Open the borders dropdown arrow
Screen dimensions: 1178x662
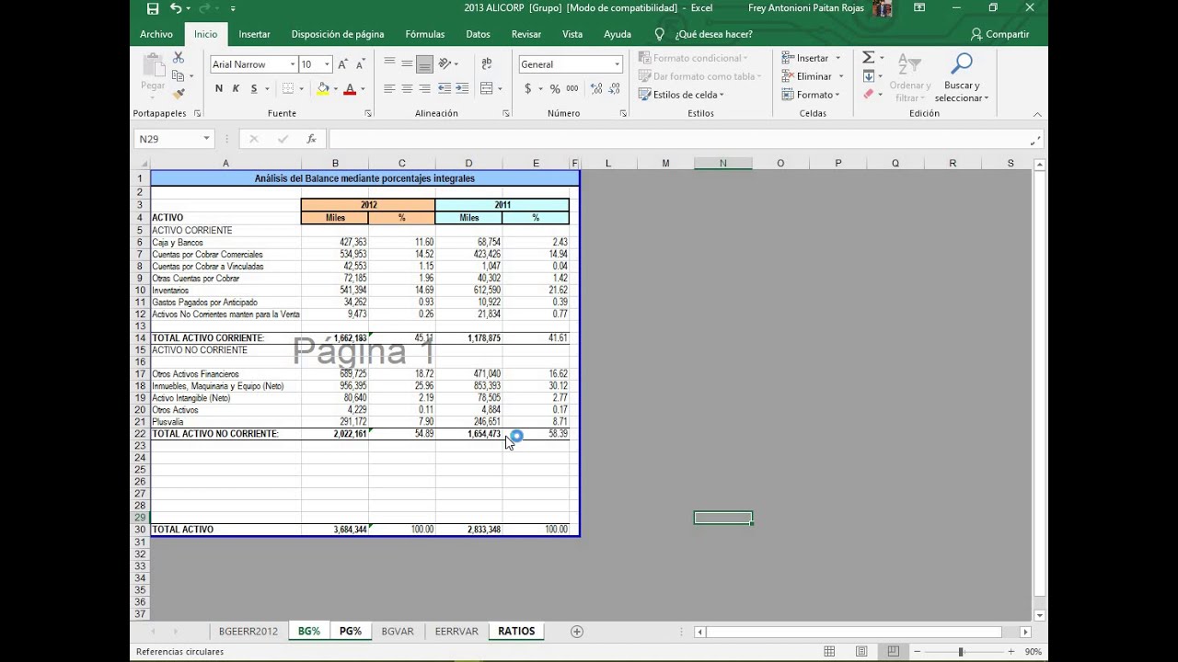point(301,89)
